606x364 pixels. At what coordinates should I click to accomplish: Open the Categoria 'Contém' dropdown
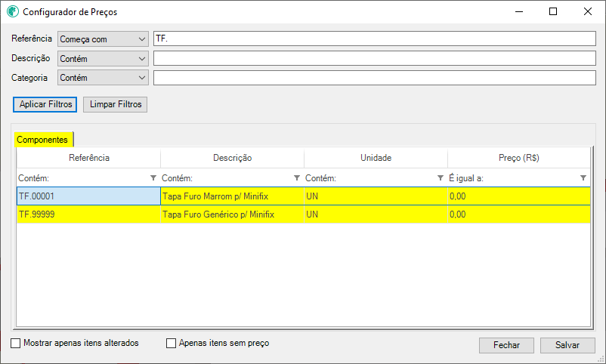tap(103, 78)
